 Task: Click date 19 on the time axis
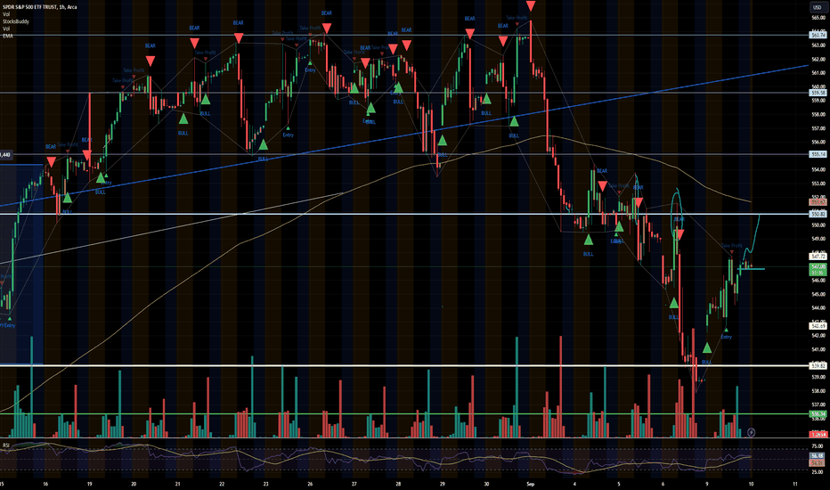coord(89,484)
